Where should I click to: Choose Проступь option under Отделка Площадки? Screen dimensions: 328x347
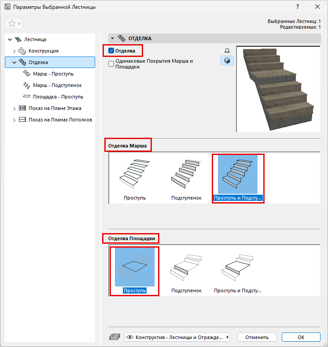(x=135, y=271)
